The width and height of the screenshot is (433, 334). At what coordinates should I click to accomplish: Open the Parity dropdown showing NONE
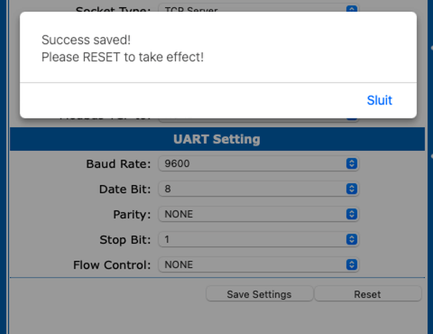pyautogui.click(x=259, y=214)
